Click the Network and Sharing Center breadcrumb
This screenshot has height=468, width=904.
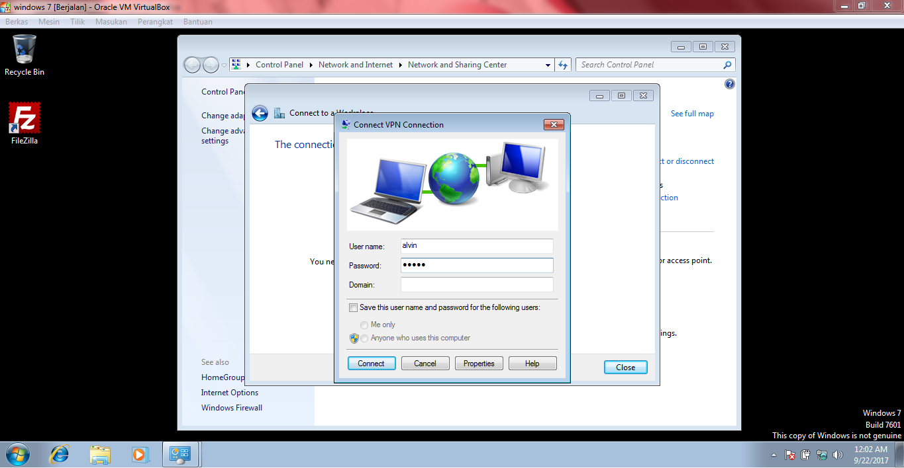pyautogui.click(x=458, y=65)
